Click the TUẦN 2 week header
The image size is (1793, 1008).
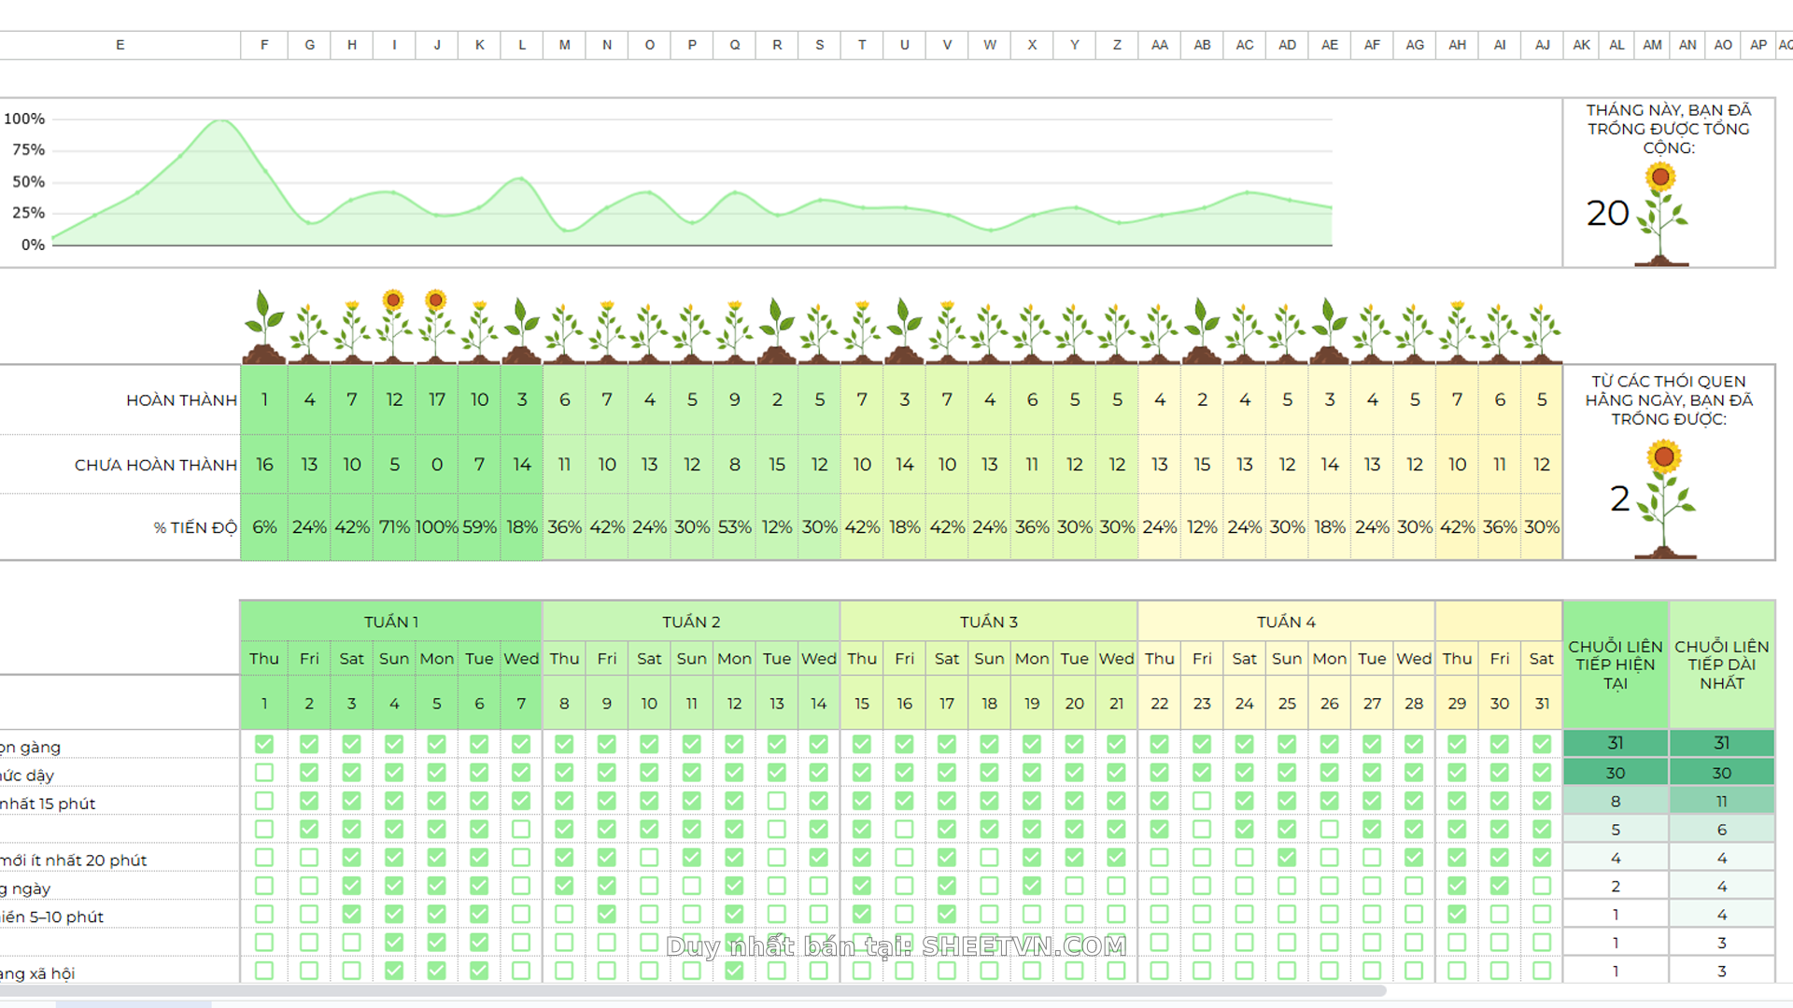point(691,622)
